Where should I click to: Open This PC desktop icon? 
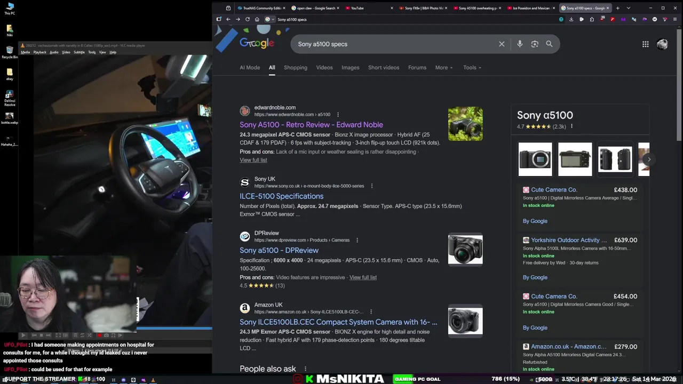10,9
